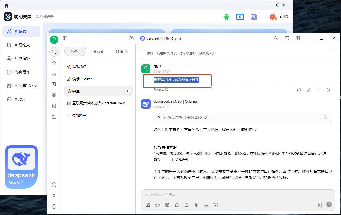Select the 默认助手 assistant
The width and height of the screenshot is (341, 215).
click(98, 67)
